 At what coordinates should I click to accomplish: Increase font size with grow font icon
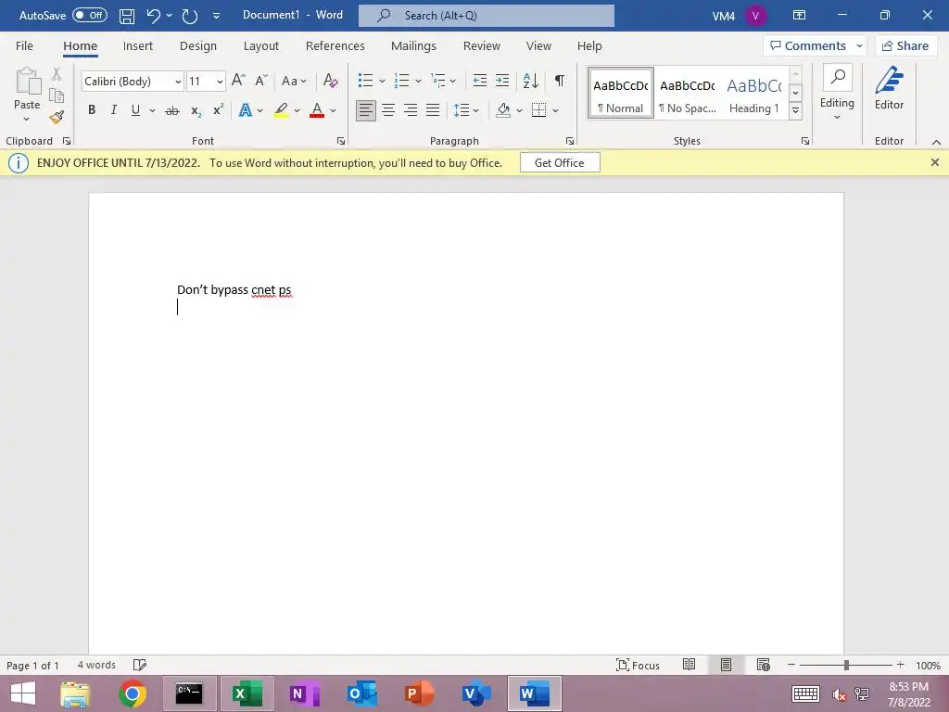pos(238,81)
